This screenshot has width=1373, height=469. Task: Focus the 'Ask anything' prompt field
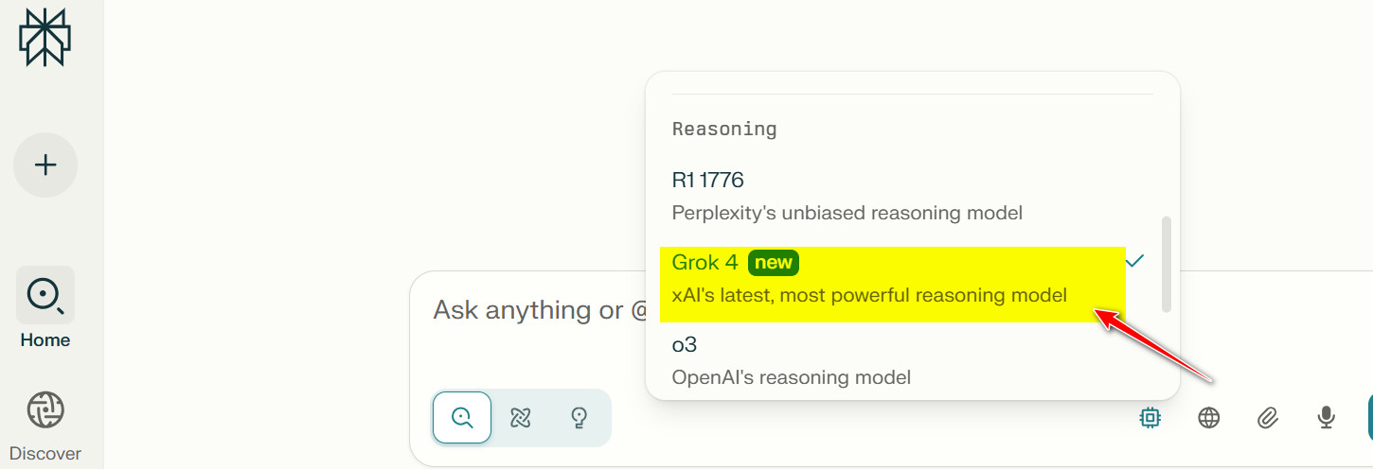[530, 310]
